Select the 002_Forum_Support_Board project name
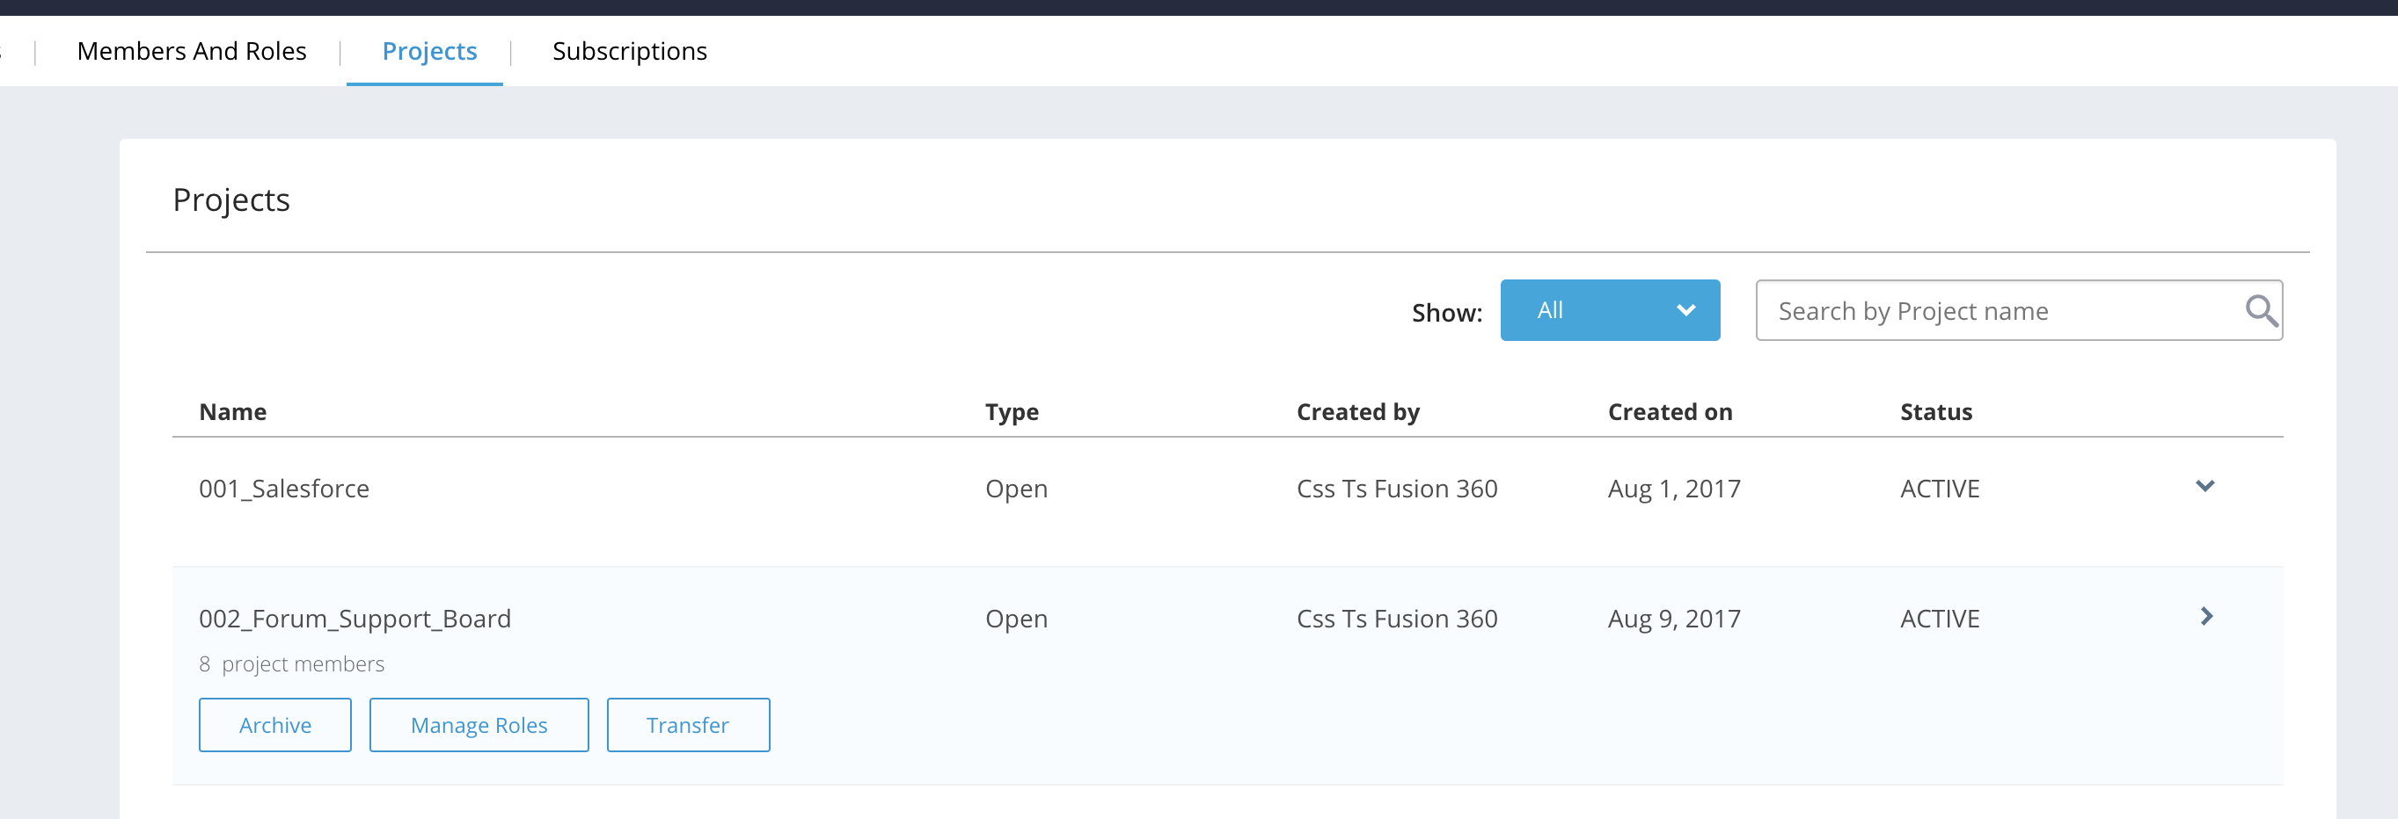 click(355, 620)
